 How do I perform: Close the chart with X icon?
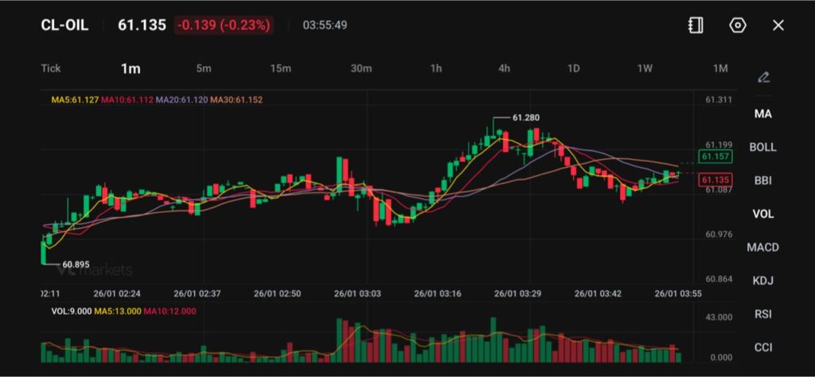click(778, 25)
